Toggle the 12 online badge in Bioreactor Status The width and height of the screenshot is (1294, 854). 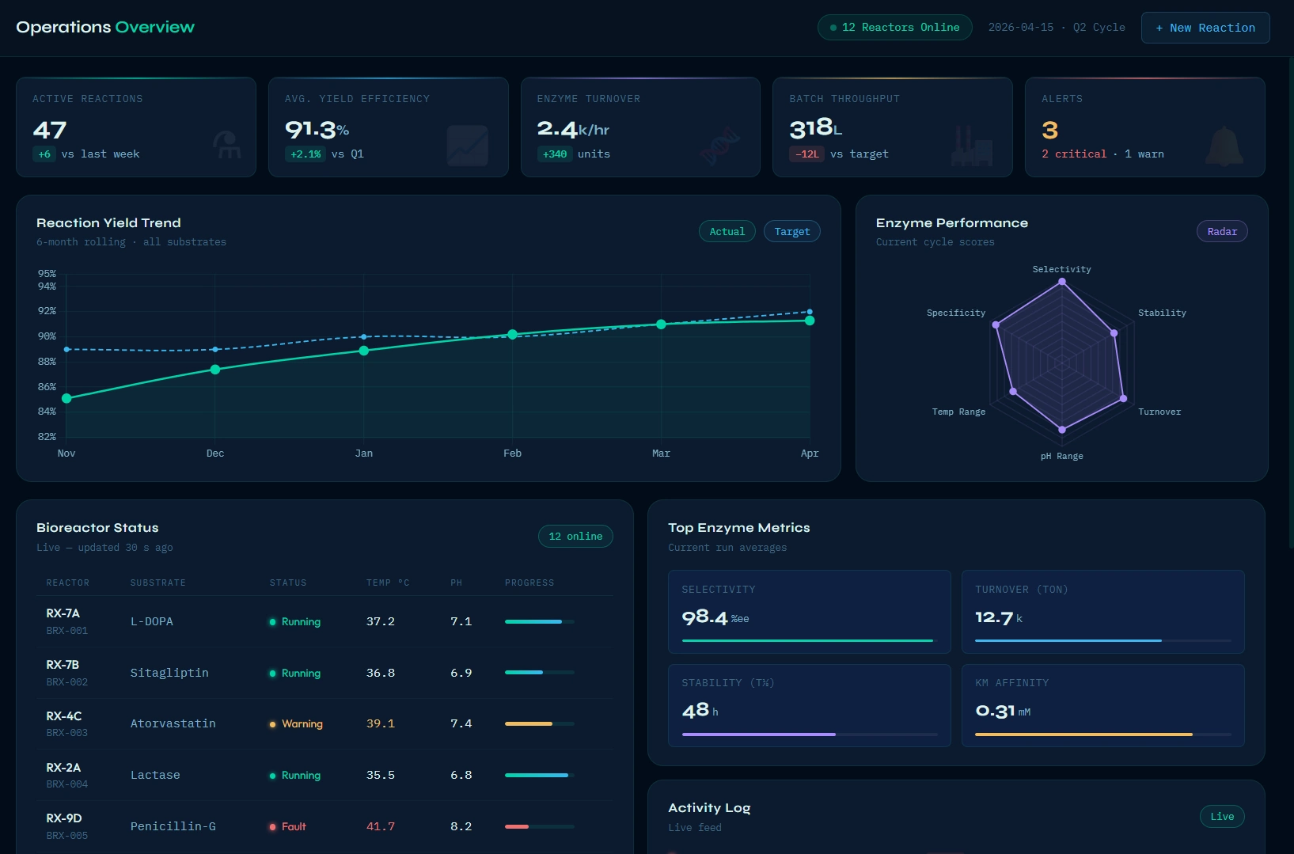click(x=575, y=536)
